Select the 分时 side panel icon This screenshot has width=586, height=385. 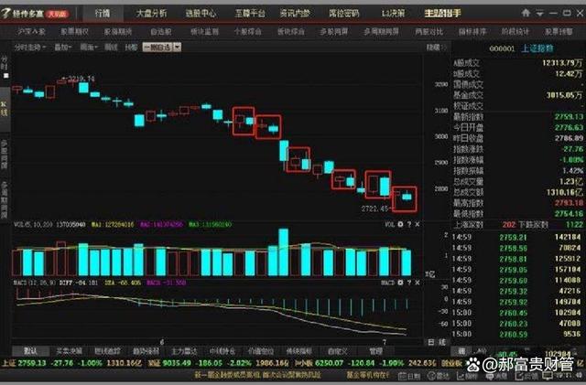(x=5, y=62)
